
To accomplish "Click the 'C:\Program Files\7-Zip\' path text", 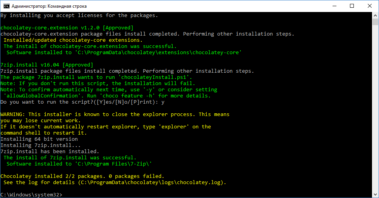I will [113, 164].
